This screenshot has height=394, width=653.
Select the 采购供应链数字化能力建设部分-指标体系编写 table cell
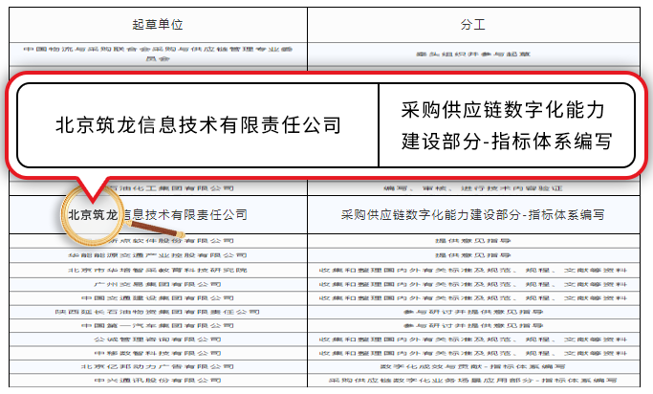click(x=472, y=214)
